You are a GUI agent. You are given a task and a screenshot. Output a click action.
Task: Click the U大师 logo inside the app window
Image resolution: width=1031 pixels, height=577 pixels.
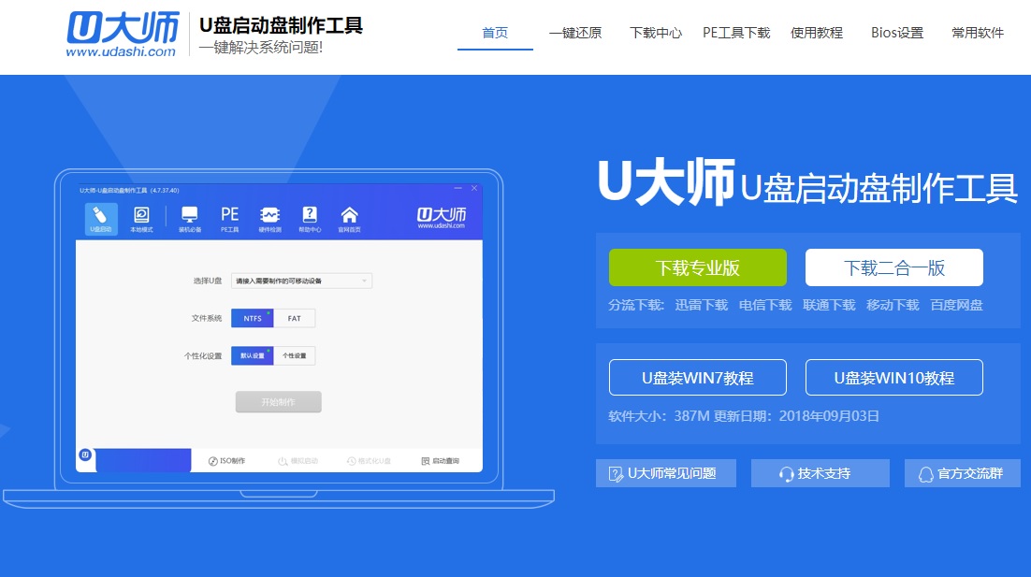tap(442, 218)
